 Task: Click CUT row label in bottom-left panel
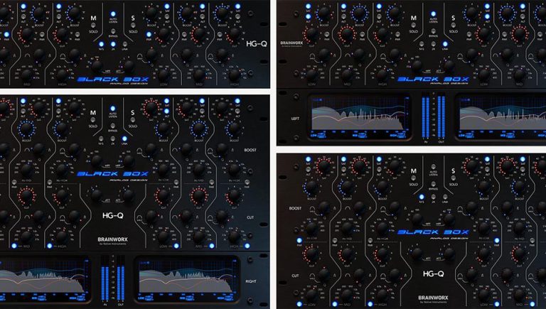point(250,217)
